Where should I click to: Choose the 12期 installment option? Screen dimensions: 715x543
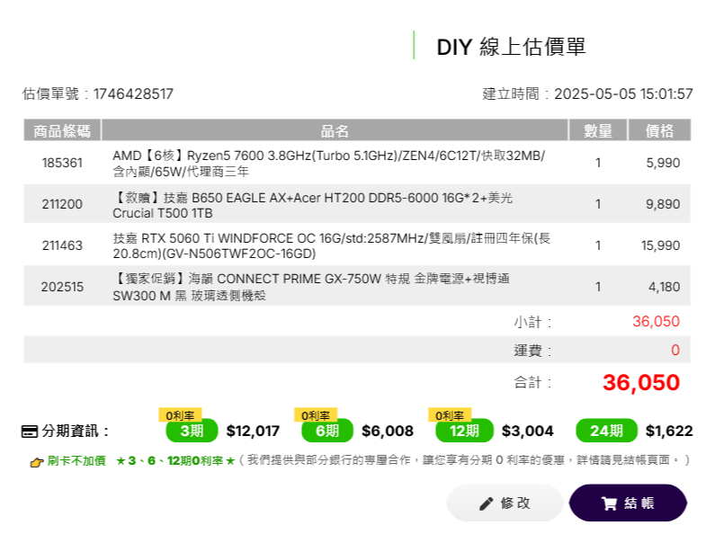pos(464,431)
